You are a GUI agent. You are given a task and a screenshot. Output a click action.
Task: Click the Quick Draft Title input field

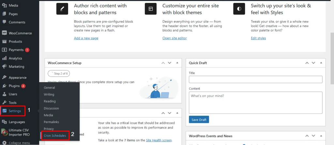pyautogui.click(x=256, y=79)
